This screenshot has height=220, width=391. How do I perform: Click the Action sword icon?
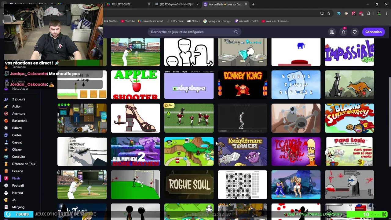6,106
